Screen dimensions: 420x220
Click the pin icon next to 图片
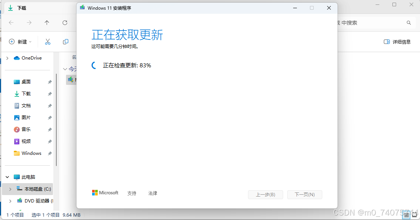50,118
